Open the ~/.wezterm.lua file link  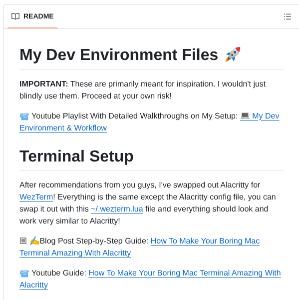coord(117,209)
